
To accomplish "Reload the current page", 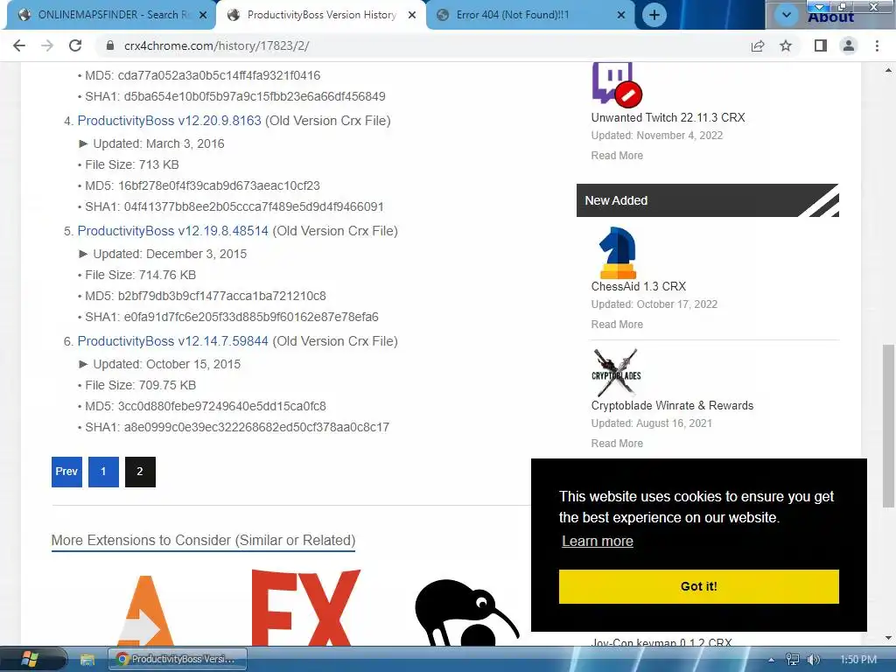I will click(x=75, y=45).
